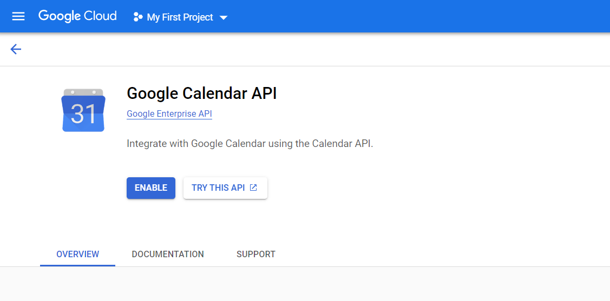This screenshot has width=610, height=301.
Task: Switch to the OVERVIEW tab
Action: tap(77, 254)
